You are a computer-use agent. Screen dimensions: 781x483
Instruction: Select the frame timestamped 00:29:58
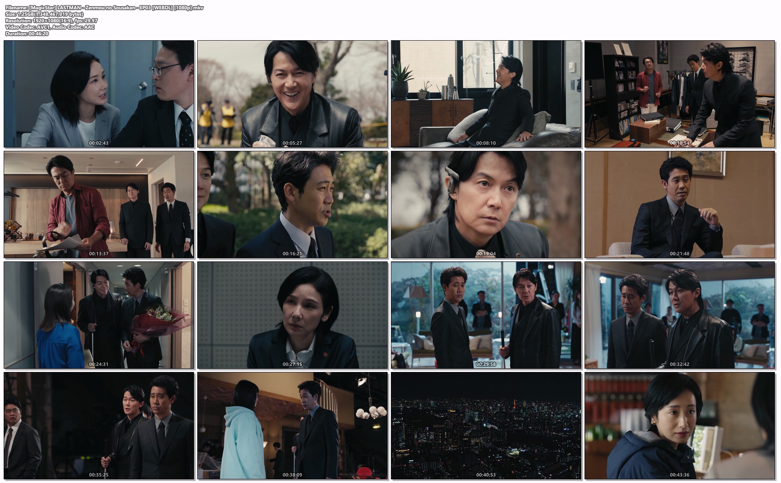486,315
